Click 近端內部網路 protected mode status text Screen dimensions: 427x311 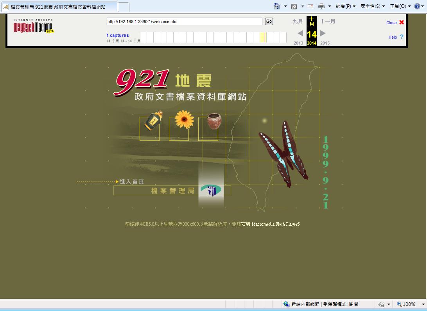(x=325, y=304)
